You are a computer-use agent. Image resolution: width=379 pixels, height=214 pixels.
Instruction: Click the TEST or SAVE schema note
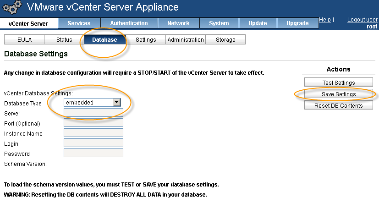click(x=111, y=185)
